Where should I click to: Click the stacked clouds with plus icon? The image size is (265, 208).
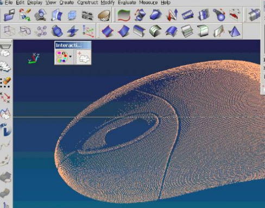pyautogui.click(x=5, y=66)
